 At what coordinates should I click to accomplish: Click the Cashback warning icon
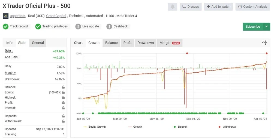(109, 27)
